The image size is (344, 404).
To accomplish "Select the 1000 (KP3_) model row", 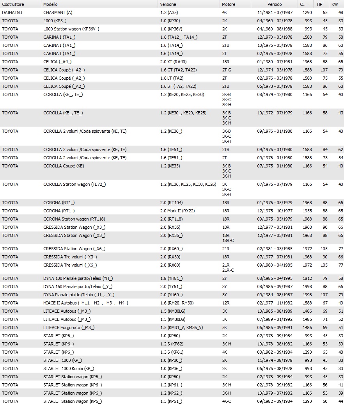I will (172, 21).
